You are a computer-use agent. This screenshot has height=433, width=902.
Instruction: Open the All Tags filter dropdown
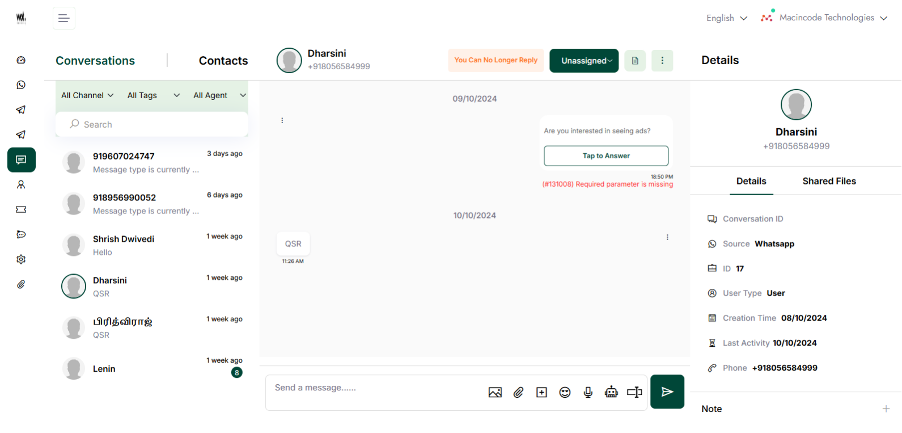(153, 95)
